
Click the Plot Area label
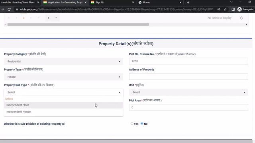145,100
